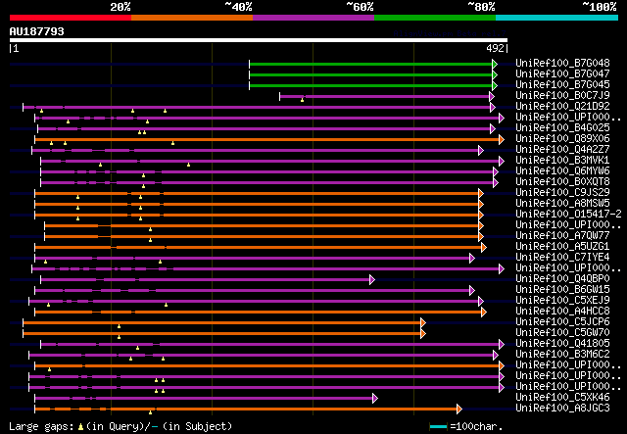Image resolution: width=627 pixels, height=434 pixels.
Task: Click the red 20% identity color segment
Action: pyautogui.click(x=71, y=18)
